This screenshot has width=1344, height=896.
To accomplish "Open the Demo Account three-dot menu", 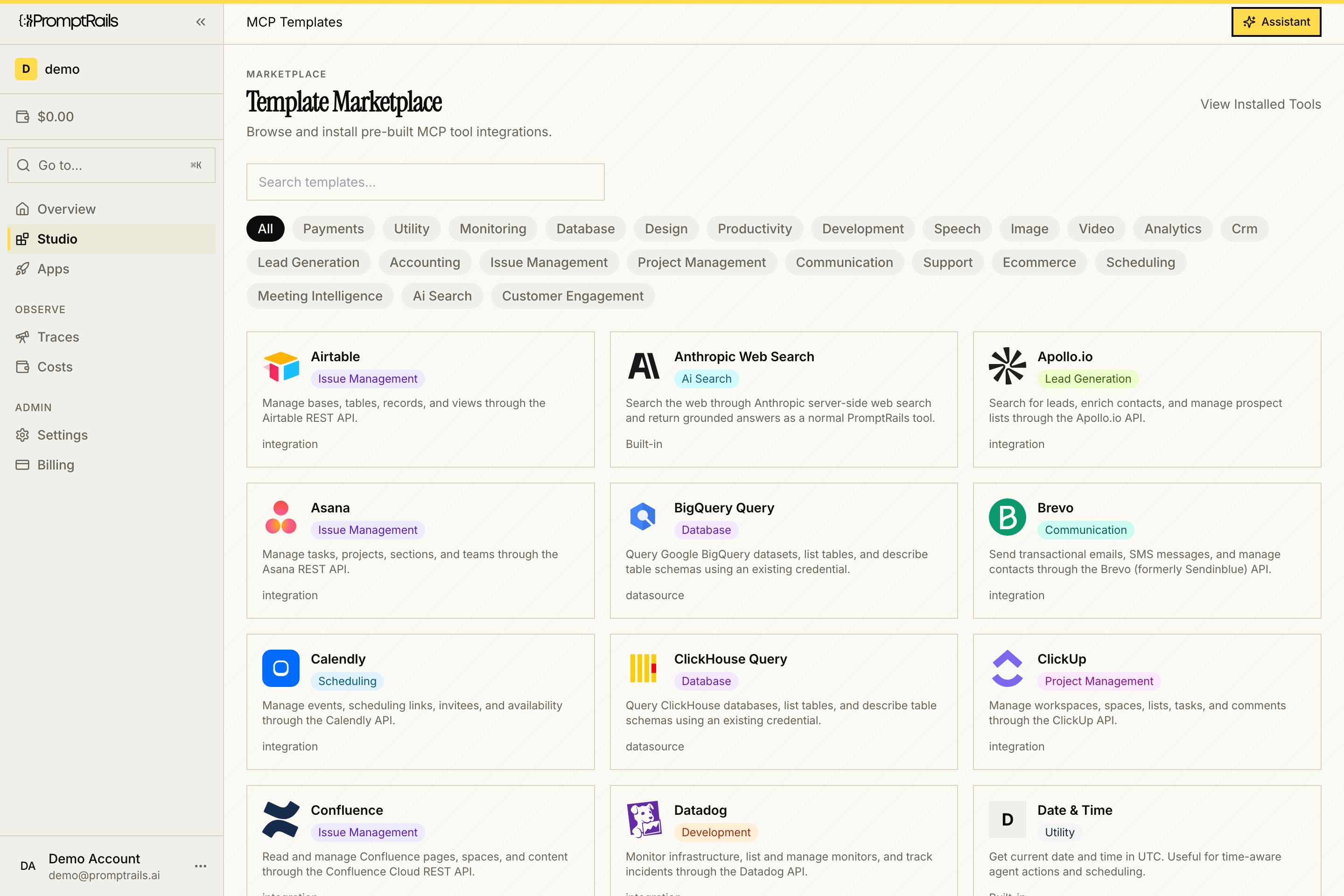I will tap(201, 866).
